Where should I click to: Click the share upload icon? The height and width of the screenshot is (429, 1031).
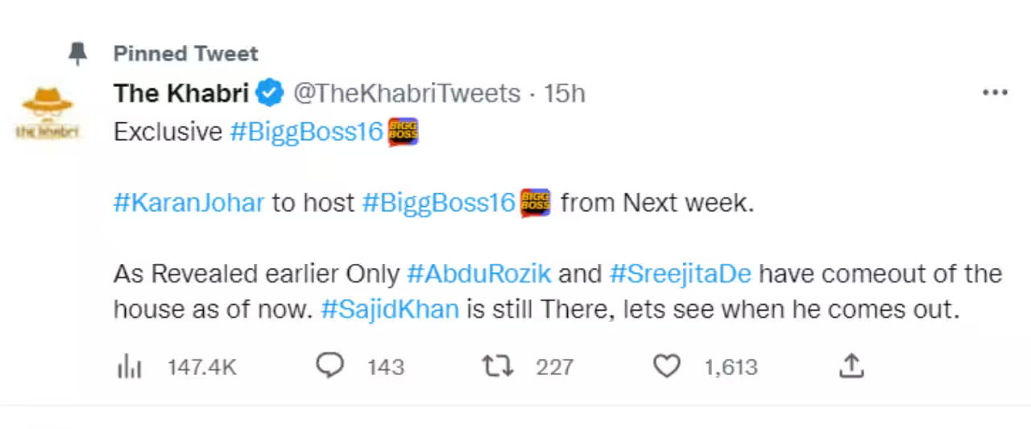click(851, 367)
